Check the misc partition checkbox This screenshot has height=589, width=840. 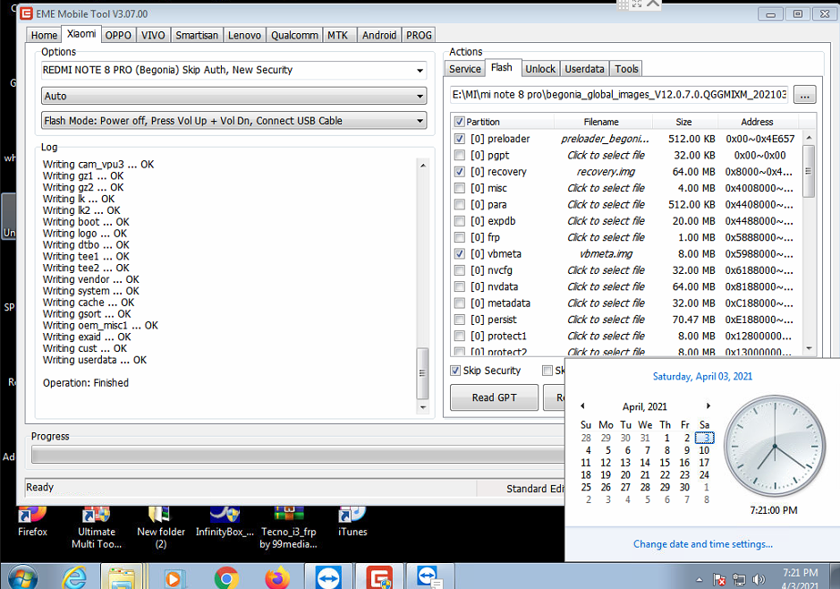(459, 188)
